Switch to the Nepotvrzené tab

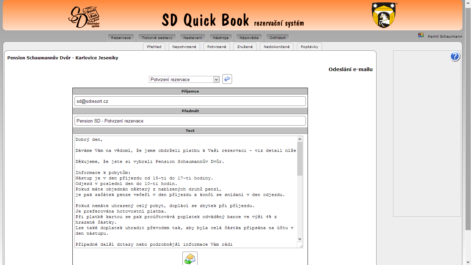[x=184, y=47]
